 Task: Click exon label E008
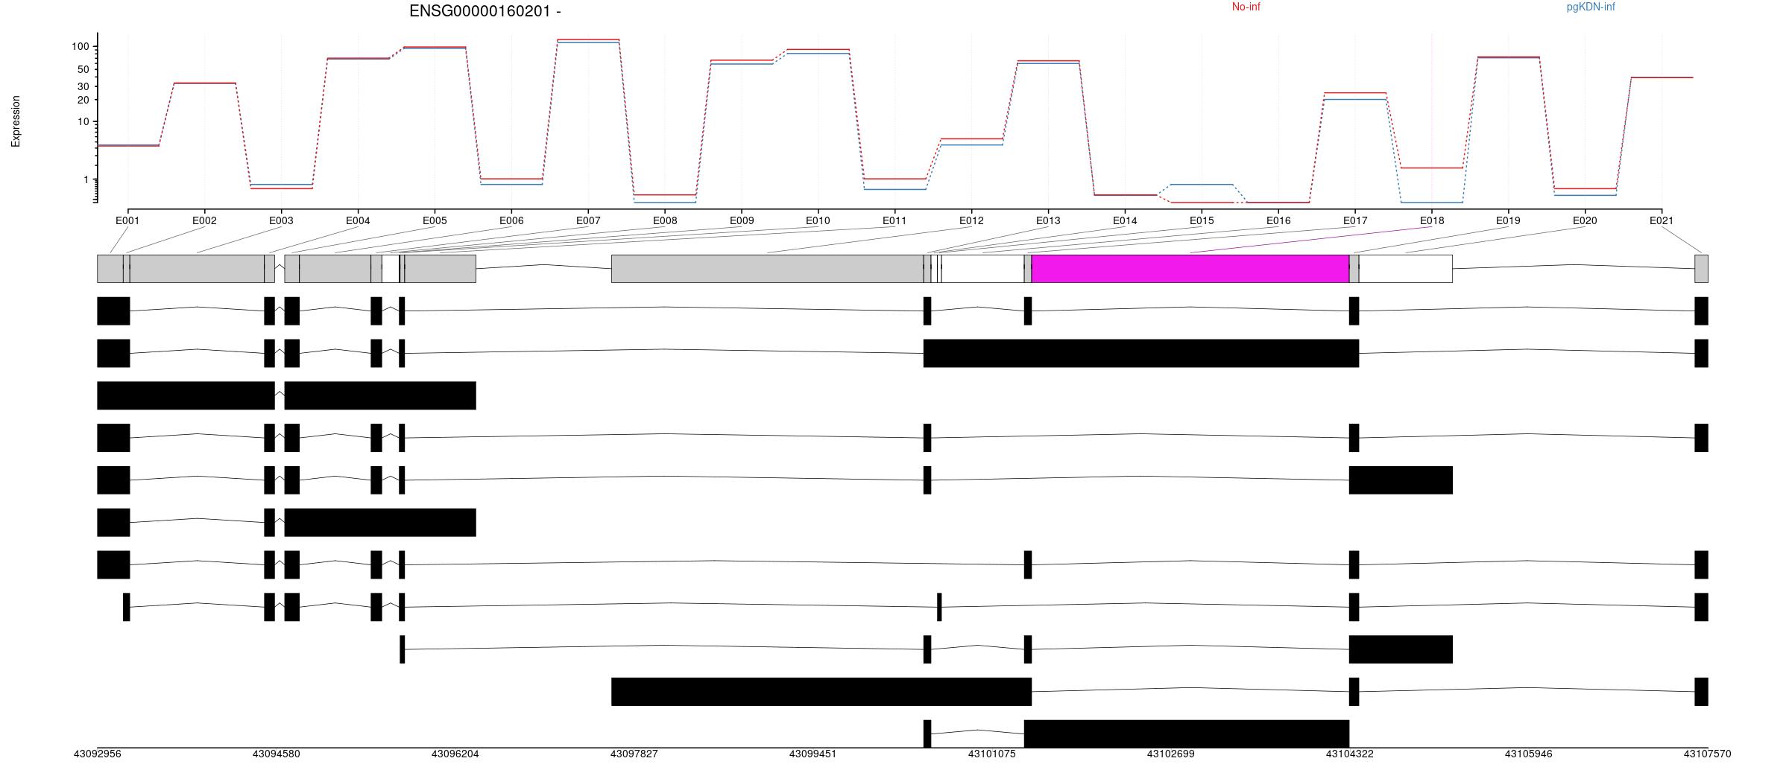(x=665, y=220)
